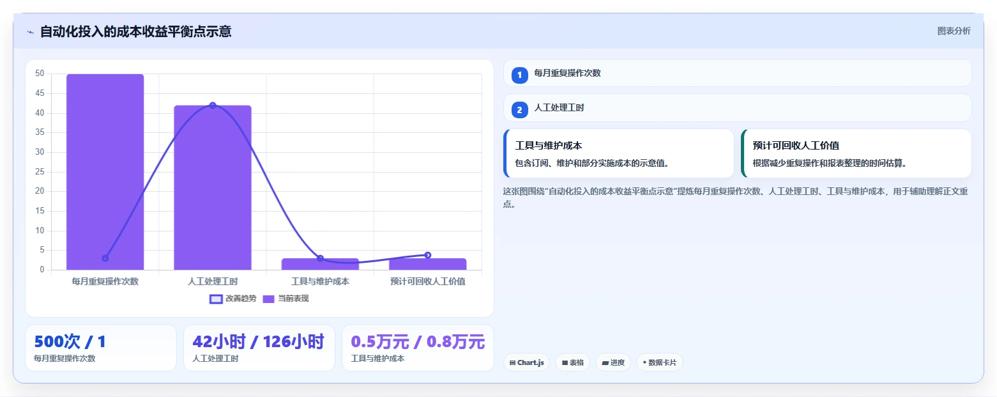Viewport: 997px width, 397px height.
Task: Click the 每月重复操作次数 bar in the chart
Action: 105,172
